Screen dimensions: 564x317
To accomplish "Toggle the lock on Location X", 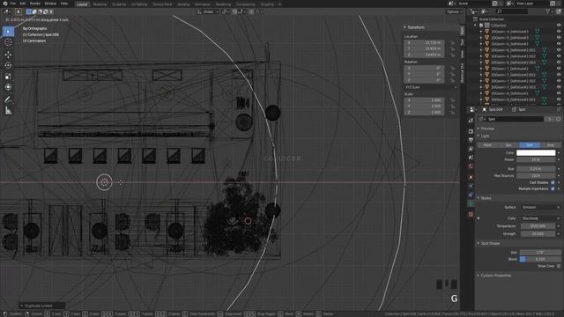I will 452,42.
